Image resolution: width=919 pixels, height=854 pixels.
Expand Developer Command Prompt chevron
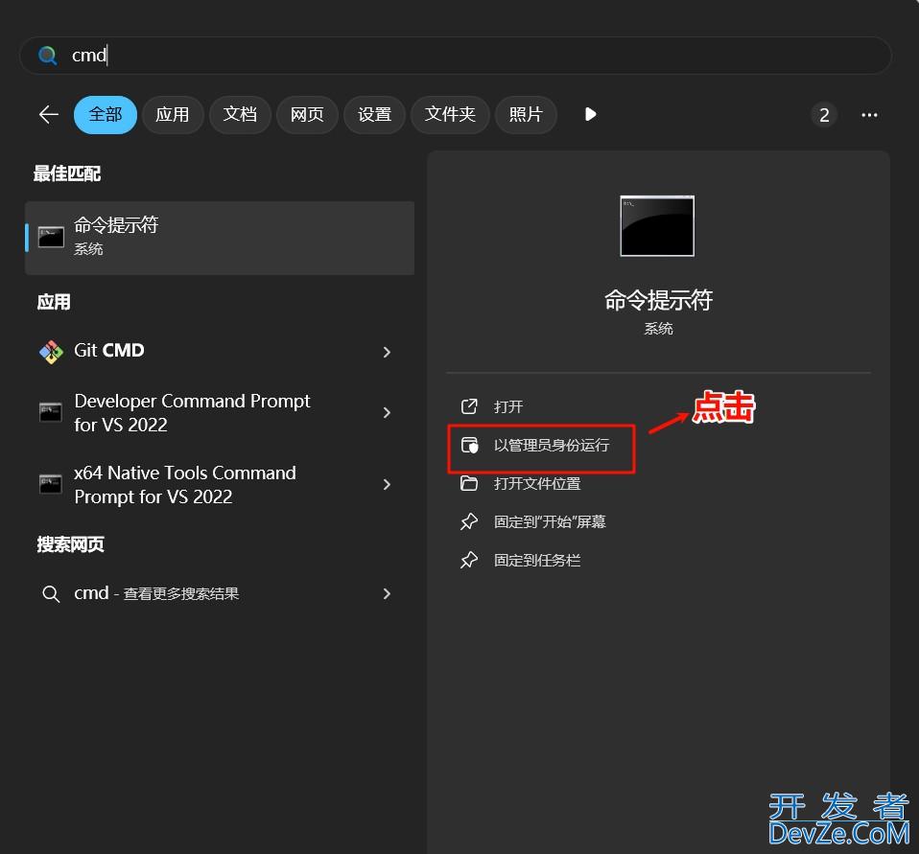(387, 412)
